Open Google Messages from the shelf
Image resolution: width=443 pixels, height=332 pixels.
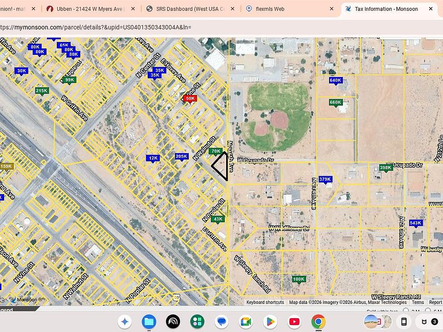click(221, 322)
